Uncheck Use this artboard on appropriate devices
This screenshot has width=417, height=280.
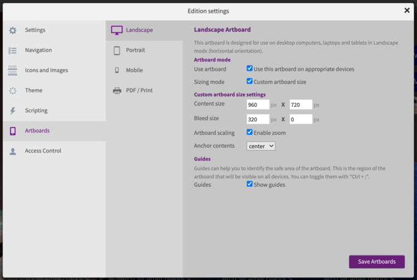250,69
